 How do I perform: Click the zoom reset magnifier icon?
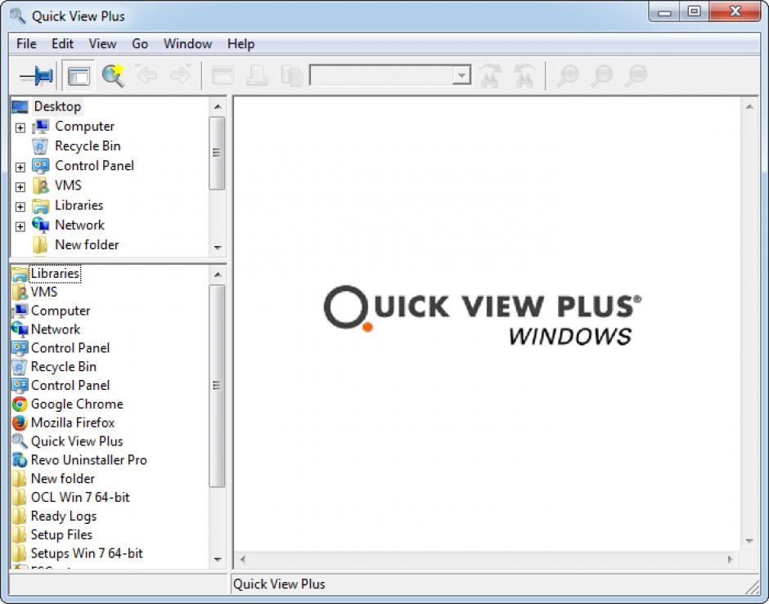[636, 76]
